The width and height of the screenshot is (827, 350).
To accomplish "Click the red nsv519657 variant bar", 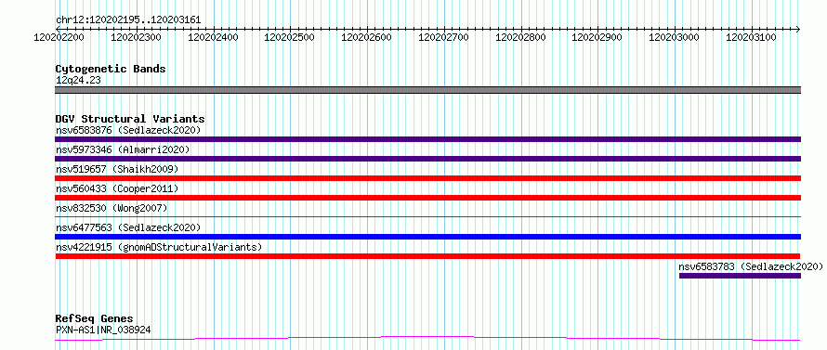I will [x=427, y=178].
